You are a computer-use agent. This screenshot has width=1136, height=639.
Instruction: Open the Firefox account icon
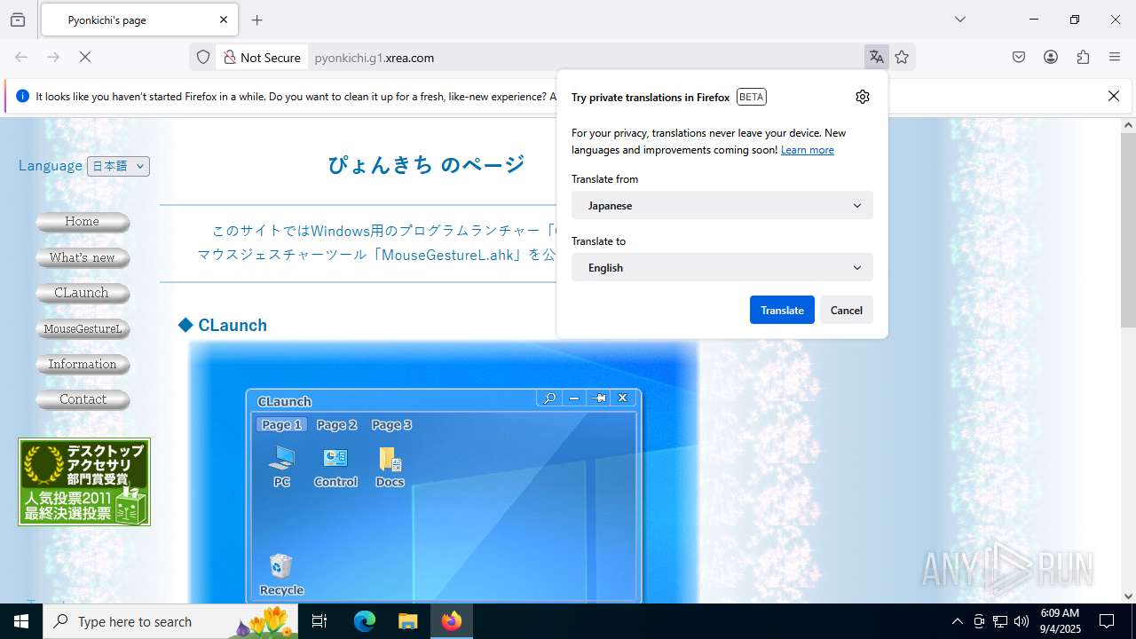tap(1051, 57)
